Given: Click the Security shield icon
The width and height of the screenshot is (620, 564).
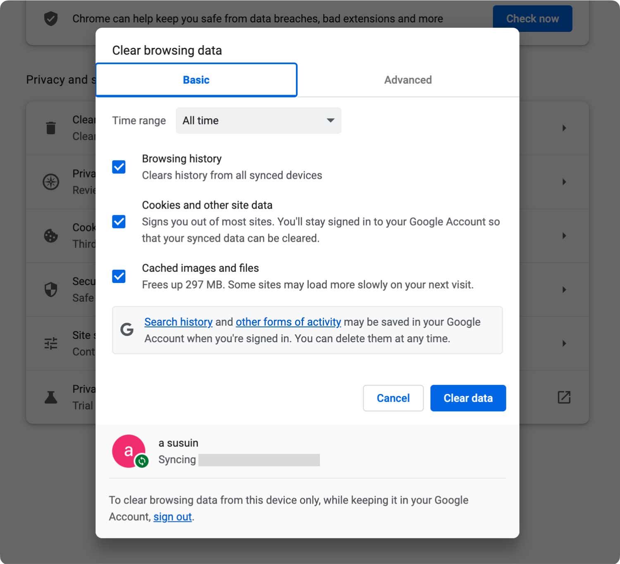Looking at the screenshot, I should point(51,289).
